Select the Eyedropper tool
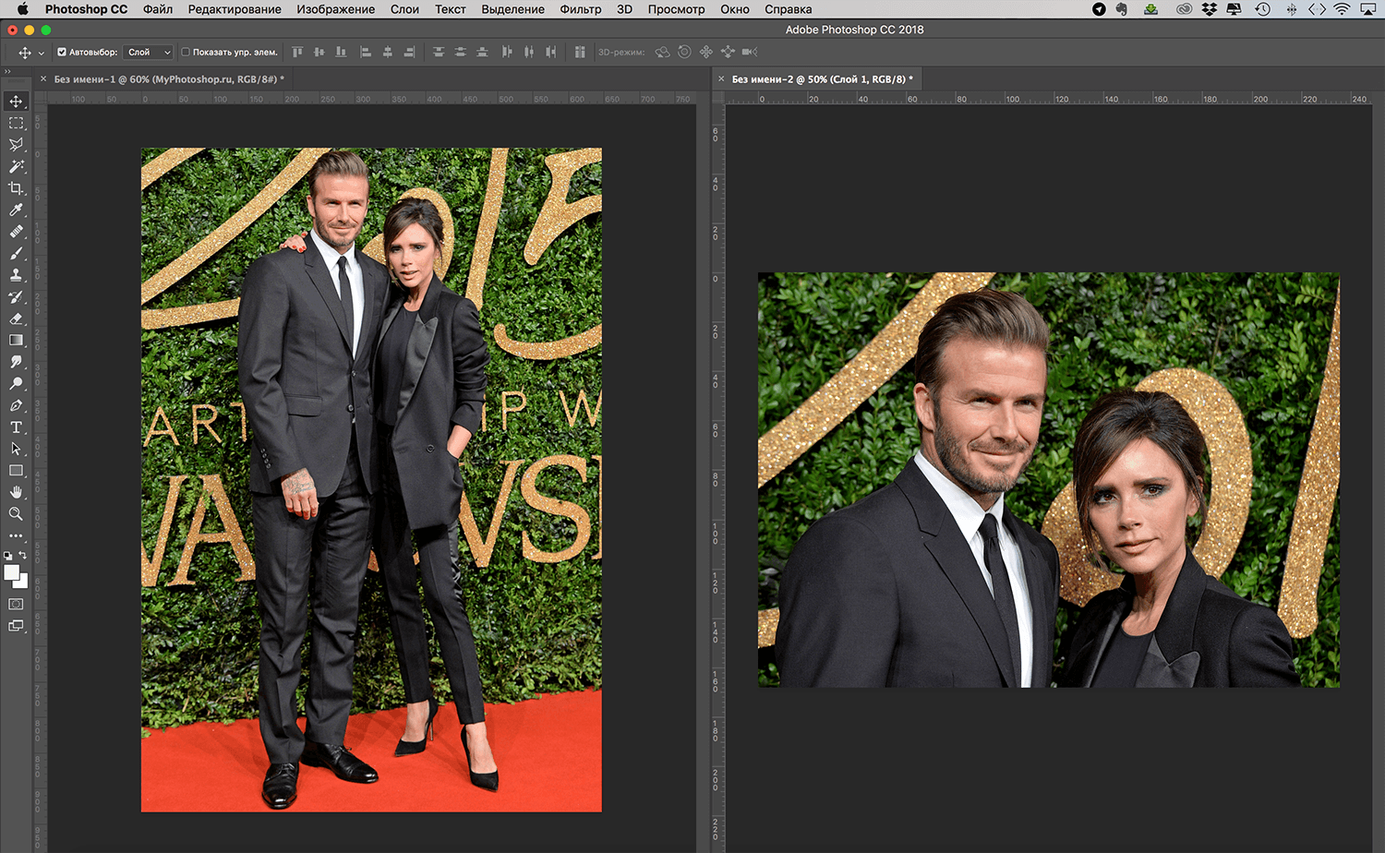This screenshot has width=1385, height=853. 16,210
